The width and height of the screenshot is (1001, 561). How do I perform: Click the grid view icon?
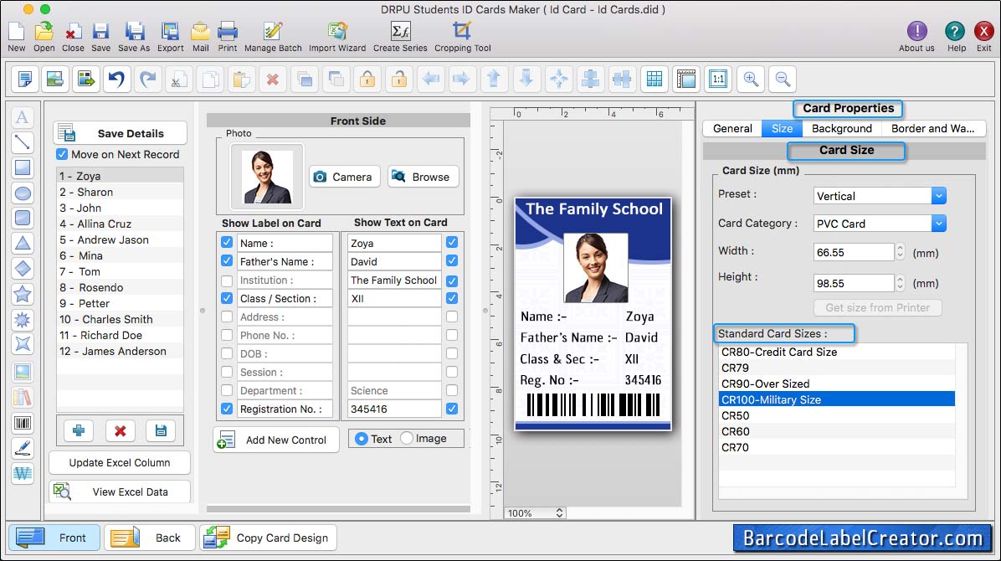[x=654, y=80]
